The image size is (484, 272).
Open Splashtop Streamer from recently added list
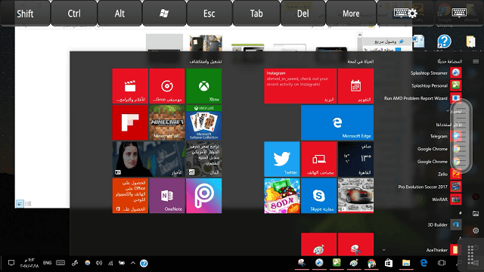click(x=436, y=73)
